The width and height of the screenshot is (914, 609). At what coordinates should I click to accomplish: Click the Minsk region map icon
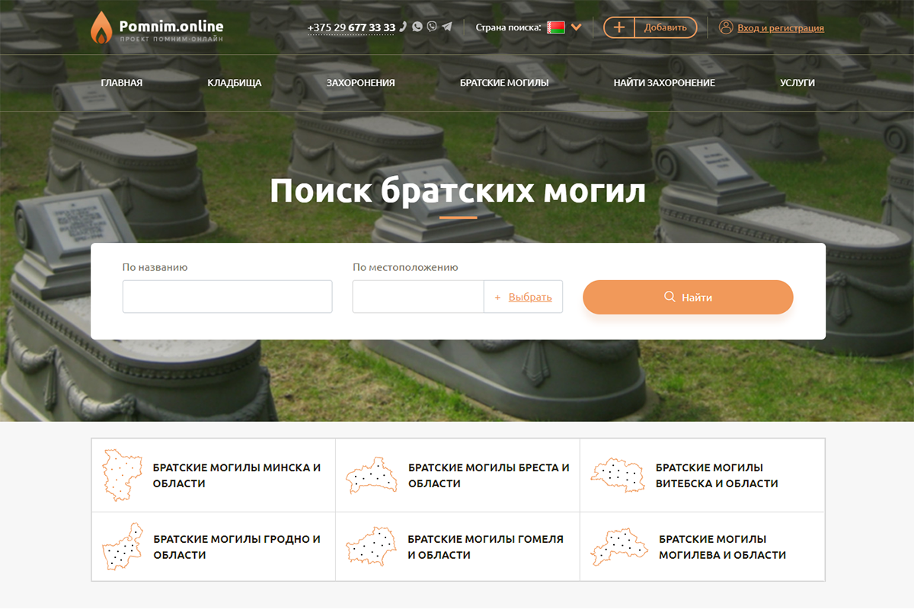(123, 475)
